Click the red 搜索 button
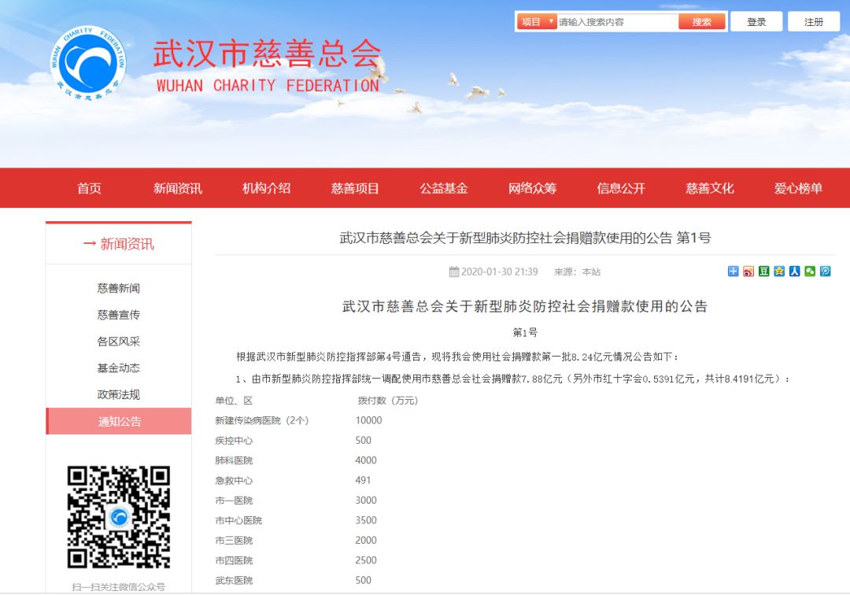This screenshot has height=595, width=850. point(701,22)
